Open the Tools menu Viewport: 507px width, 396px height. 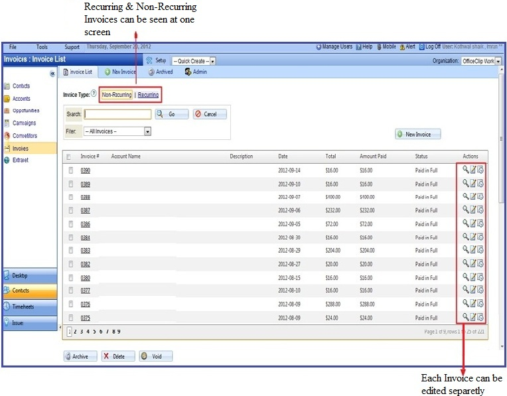click(x=42, y=47)
